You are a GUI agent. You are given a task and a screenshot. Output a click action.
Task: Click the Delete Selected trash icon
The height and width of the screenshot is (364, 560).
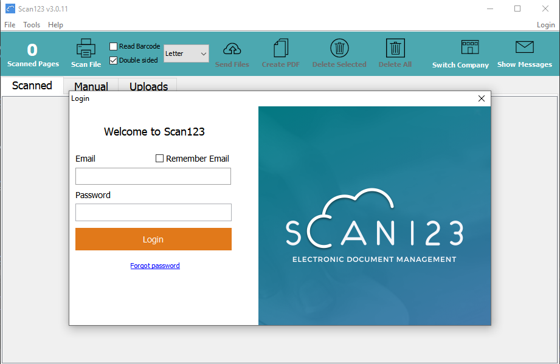(x=339, y=48)
